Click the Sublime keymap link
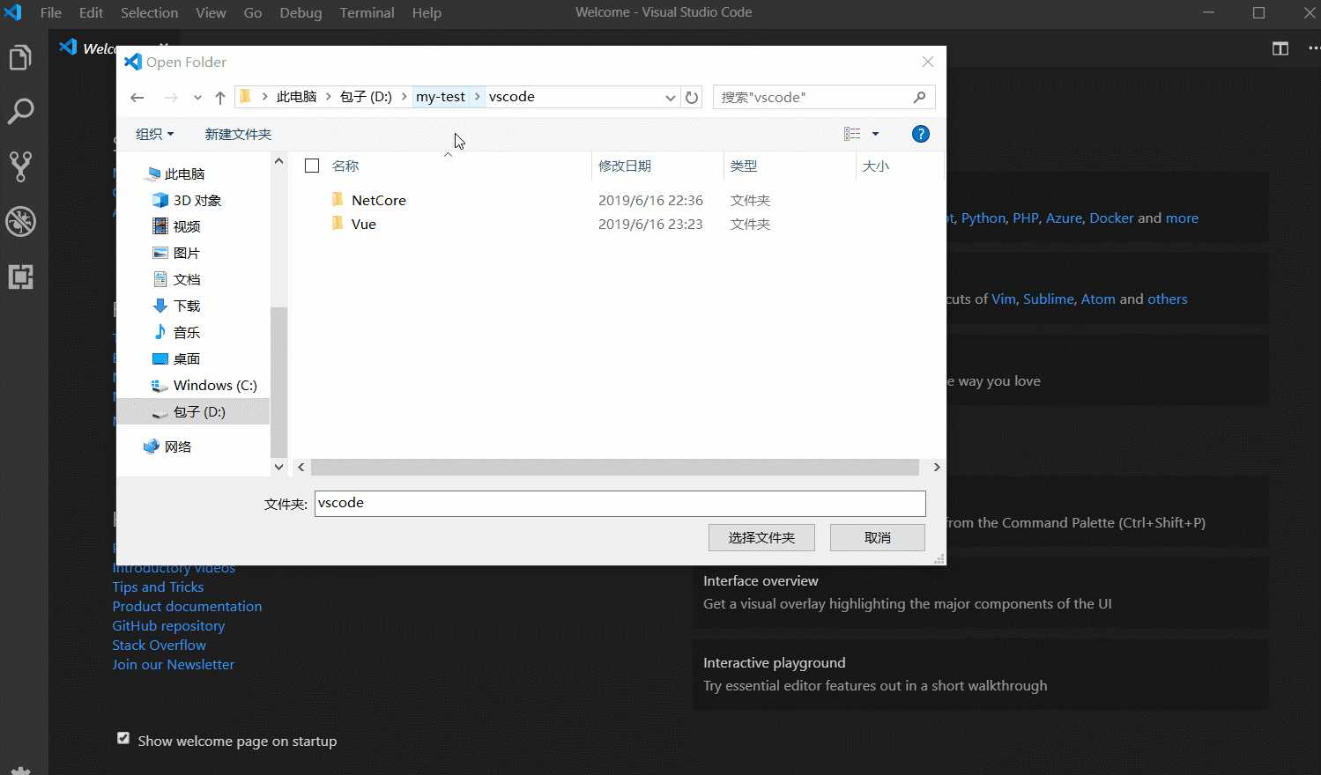1321x775 pixels. pos(1049,299)
